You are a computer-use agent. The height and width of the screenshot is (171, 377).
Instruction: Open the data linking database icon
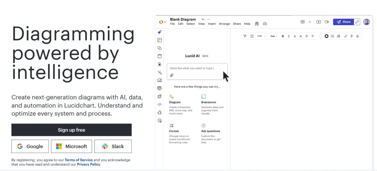click(160, 88)
